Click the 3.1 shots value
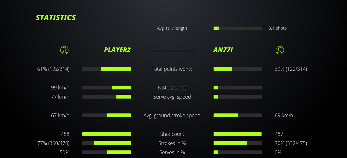The height and width of the screenshot is (158, 347). pyautogui.click(x=277, y=28)
